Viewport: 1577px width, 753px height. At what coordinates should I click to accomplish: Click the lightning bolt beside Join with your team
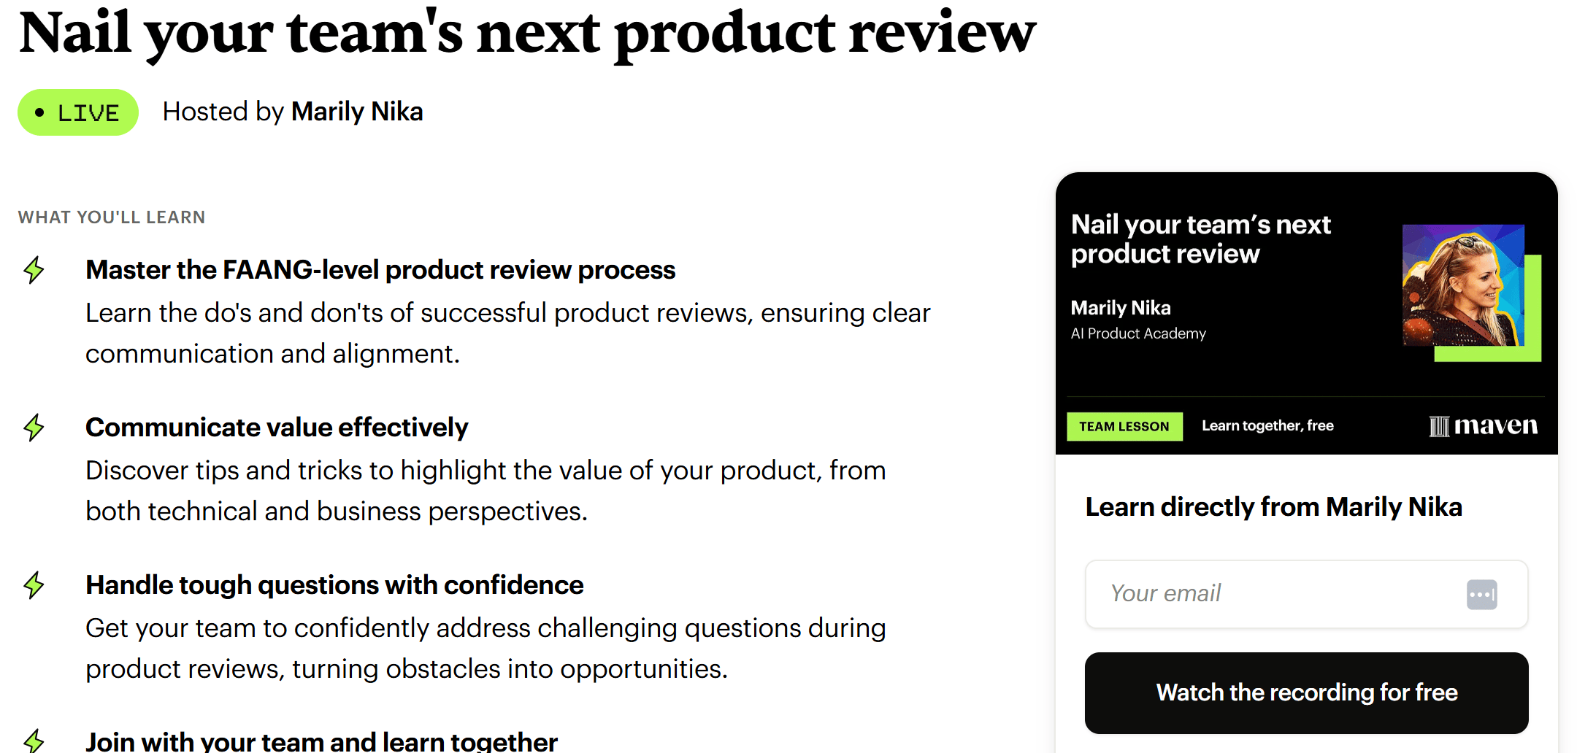pyautogui.click(x=34, y=741)
